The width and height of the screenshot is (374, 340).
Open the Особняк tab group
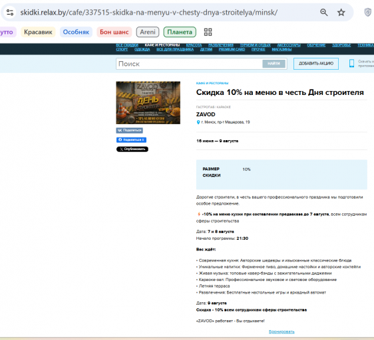76,32
